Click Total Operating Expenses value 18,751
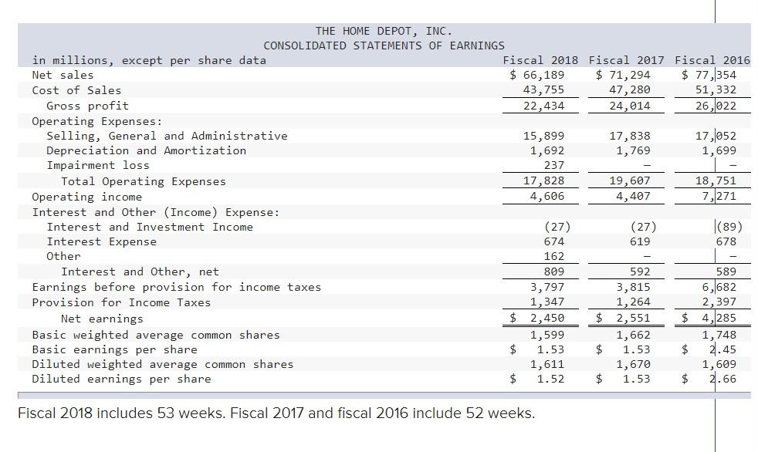 click(716, 181)
